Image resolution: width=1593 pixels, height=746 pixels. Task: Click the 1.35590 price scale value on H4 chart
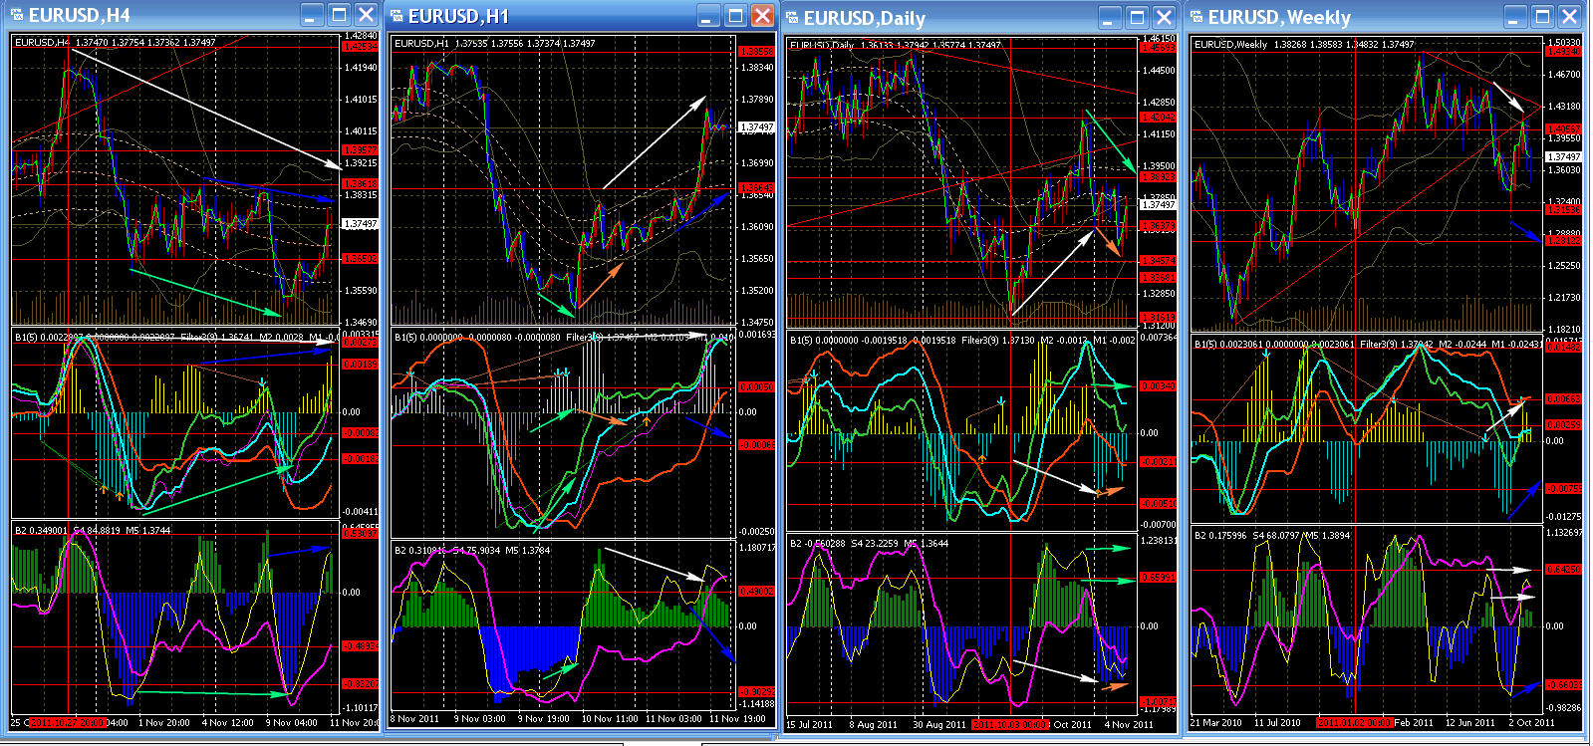pyautogui.click(x=361, y=291)
